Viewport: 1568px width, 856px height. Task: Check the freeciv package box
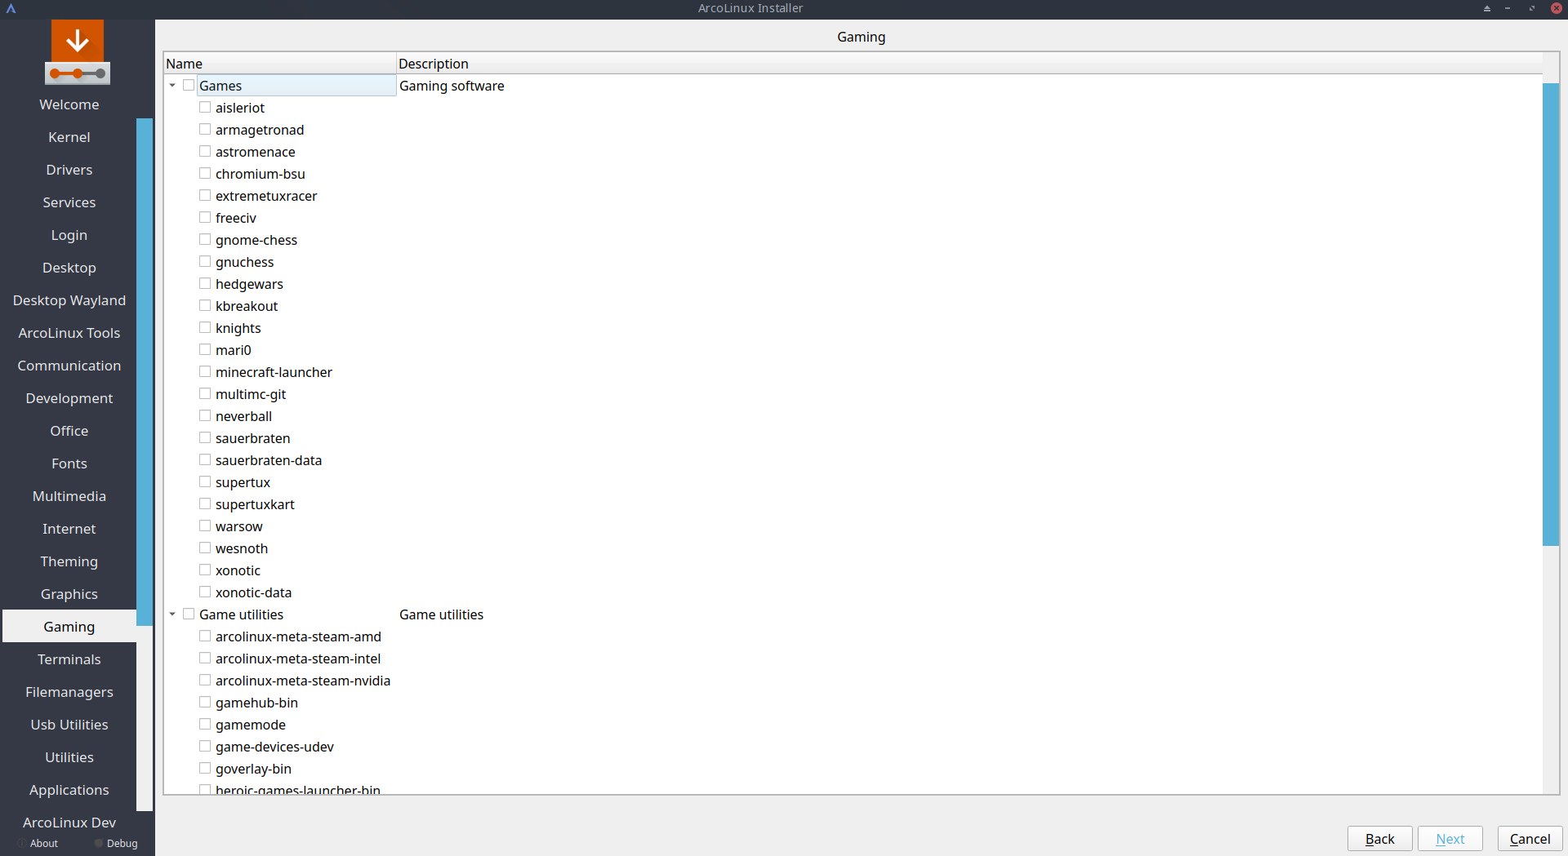pyautogui.click(x=205, y=218)
